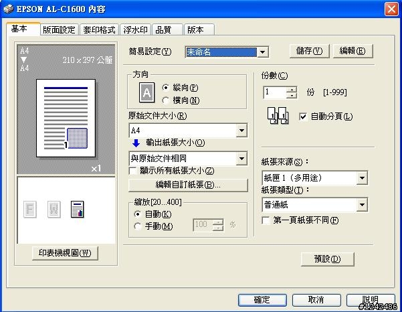Viewport: 402px width, 312px height.
Task: Click the portrait orientation A page icon
Action: point(146,92)
